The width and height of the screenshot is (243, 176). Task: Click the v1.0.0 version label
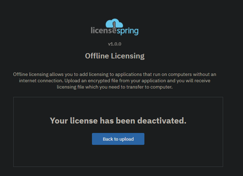tap(115, 44)
